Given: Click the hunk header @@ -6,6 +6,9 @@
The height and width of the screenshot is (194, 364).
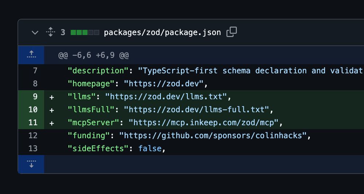Looking at the screenshot, I should 93,55.
